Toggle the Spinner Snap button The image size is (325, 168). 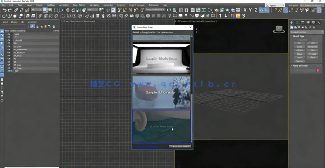pyautogui.click(x=136, y=10)
